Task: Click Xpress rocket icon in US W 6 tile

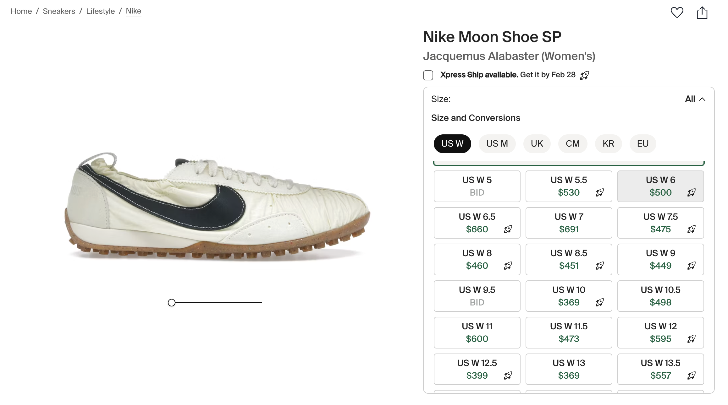Action: point(692,192)
